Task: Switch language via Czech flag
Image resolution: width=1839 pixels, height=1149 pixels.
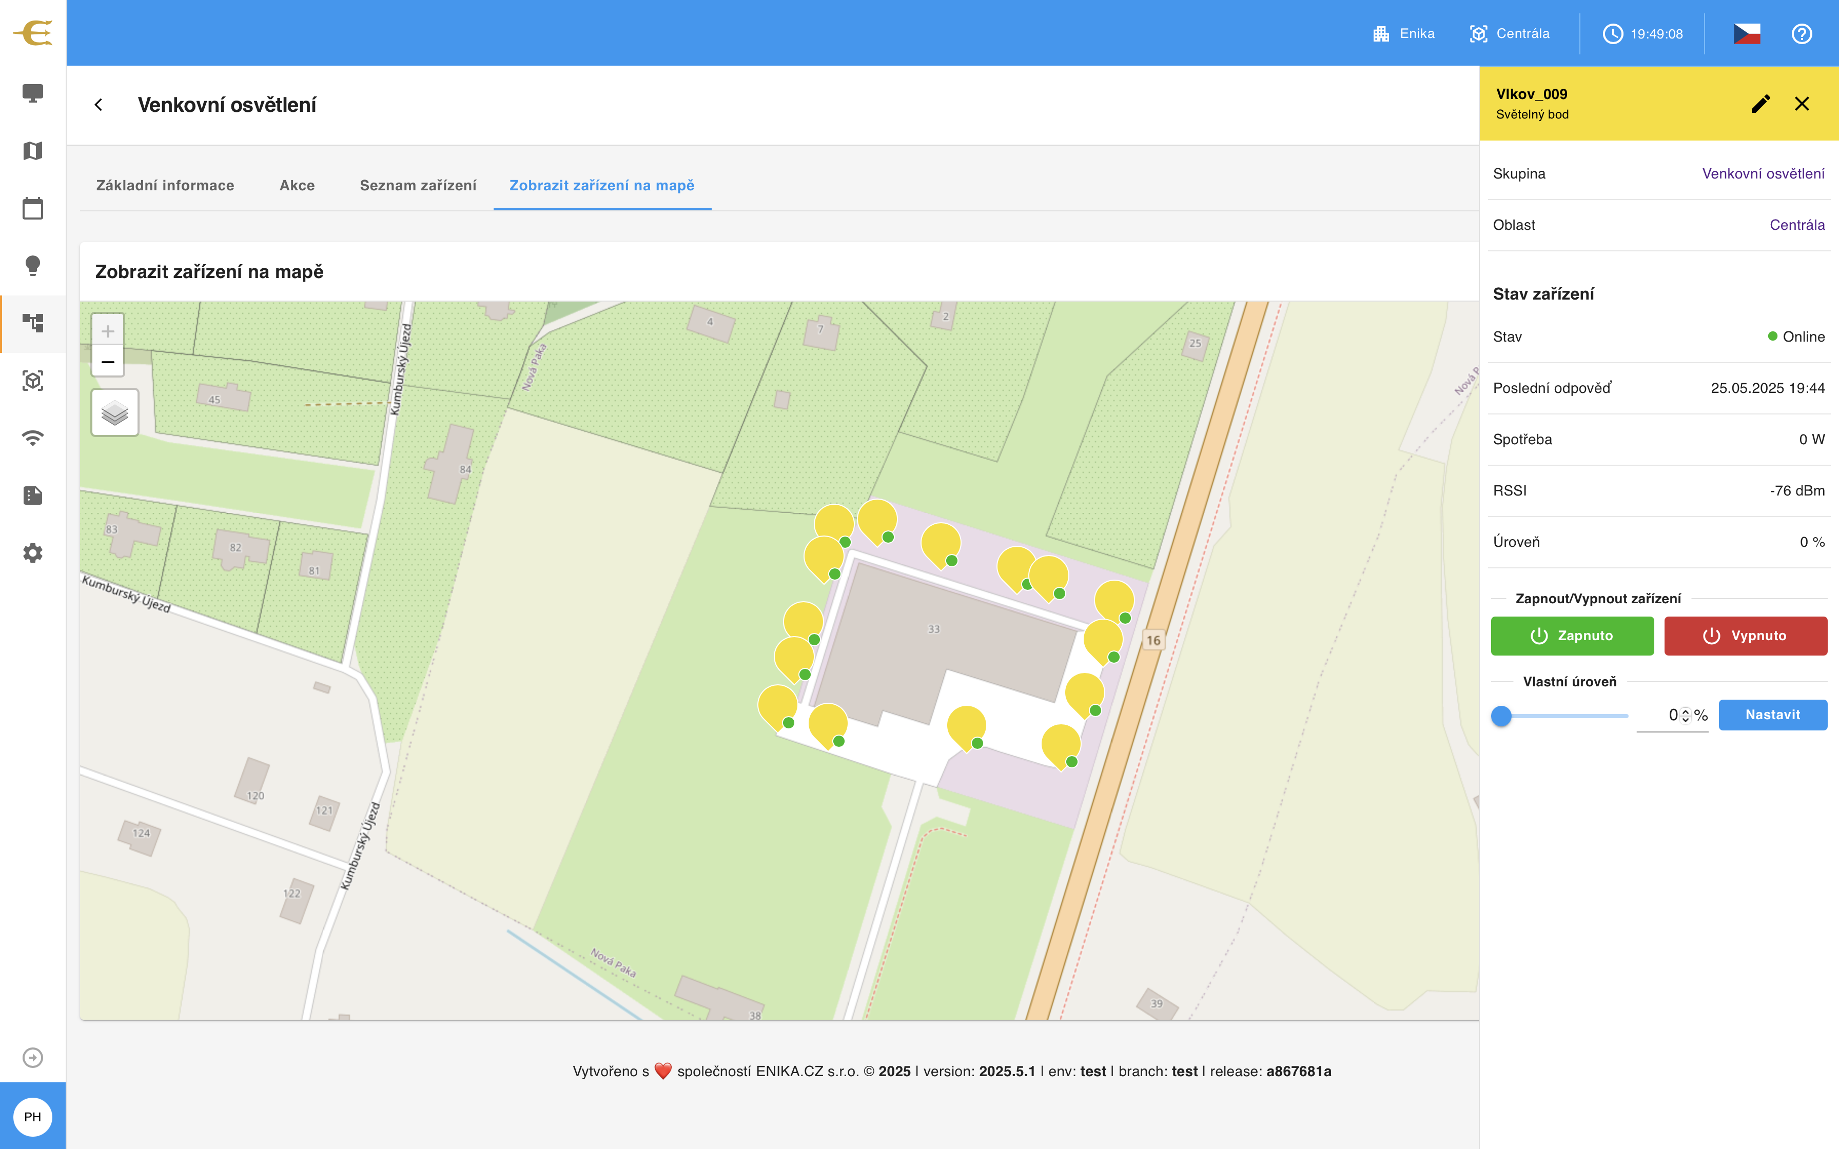Action: pyautogui.click(x=1746, y=33)
